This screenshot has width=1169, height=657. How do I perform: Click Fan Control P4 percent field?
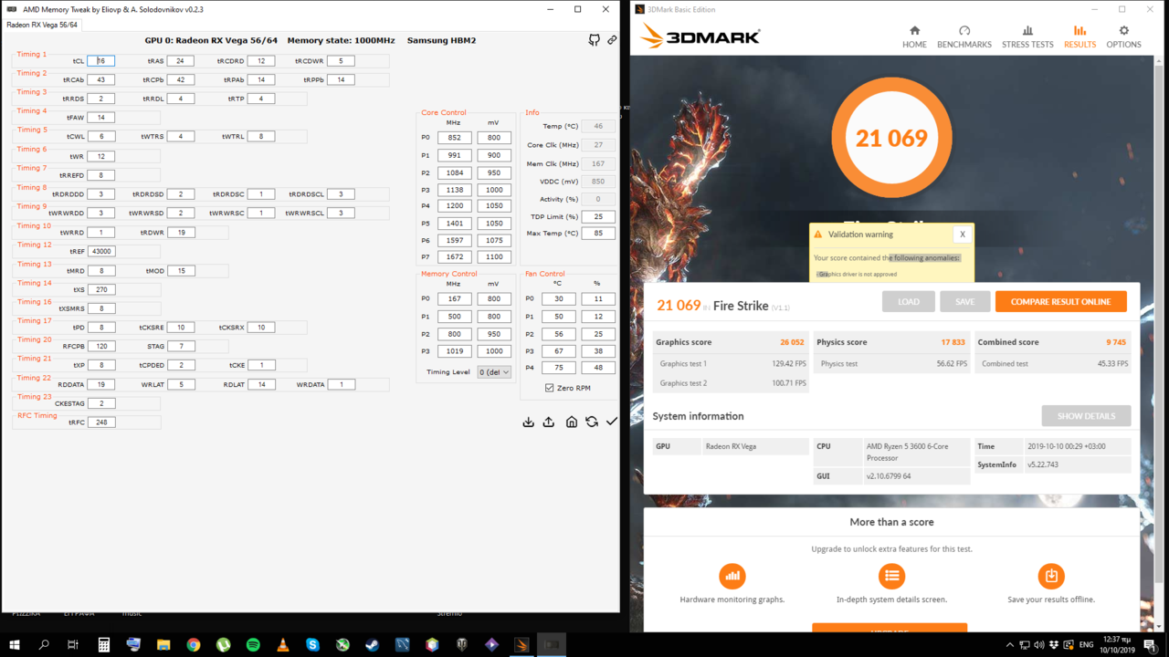598,368
